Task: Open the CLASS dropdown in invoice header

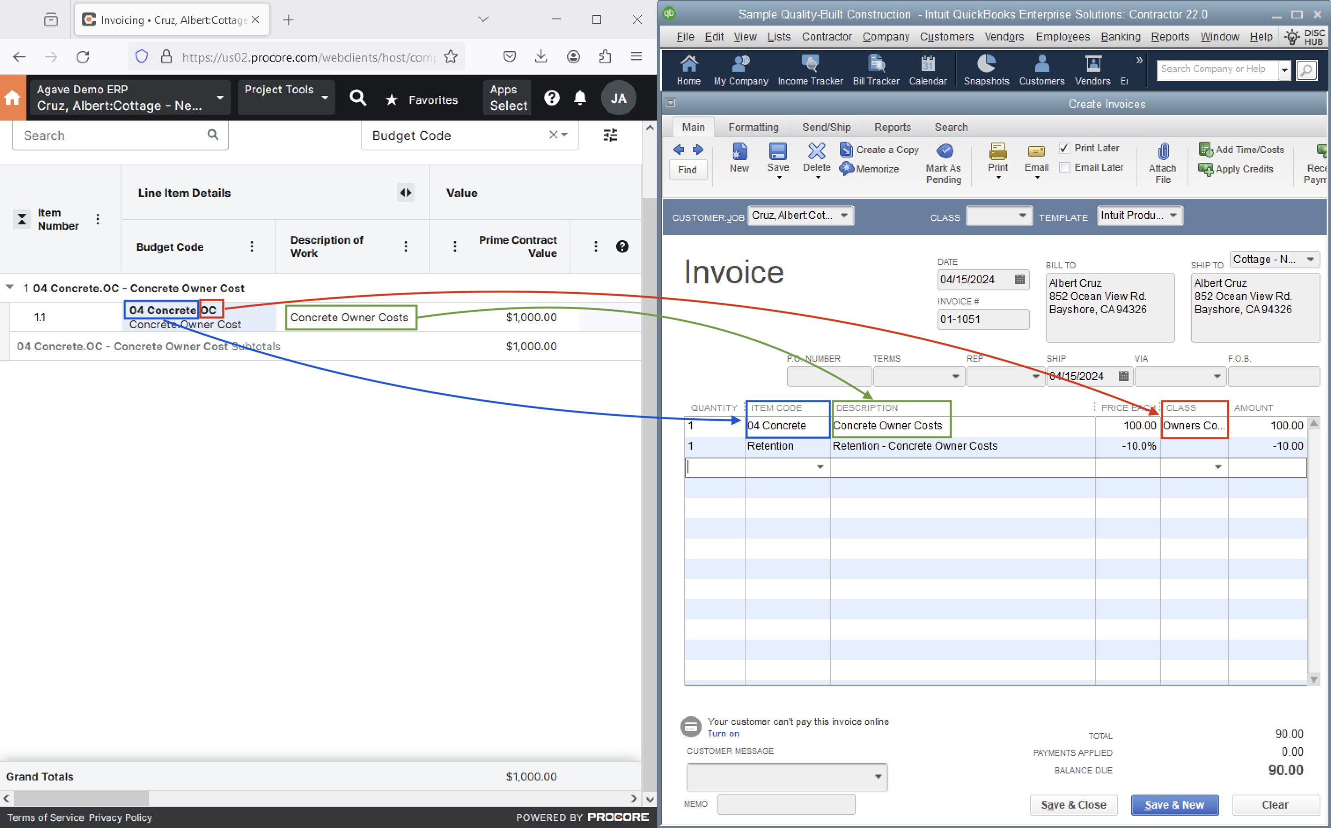Action: [1022, 215]
